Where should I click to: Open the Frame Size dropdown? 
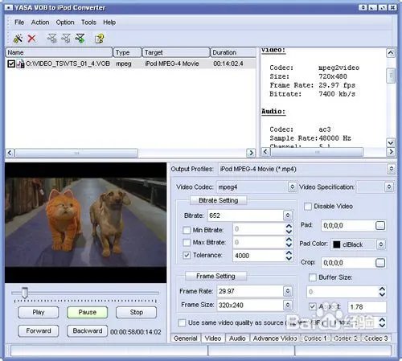288,305
